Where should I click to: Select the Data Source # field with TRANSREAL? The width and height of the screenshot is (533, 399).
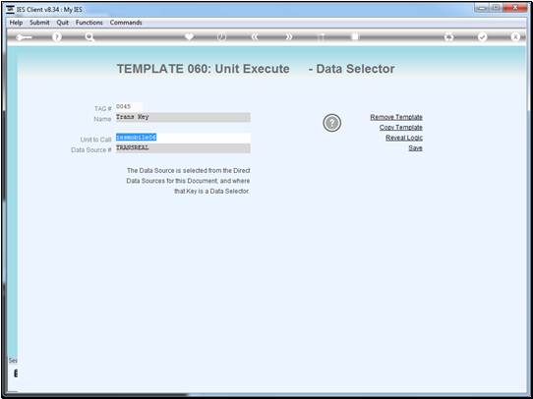click(x=183, y=148)
